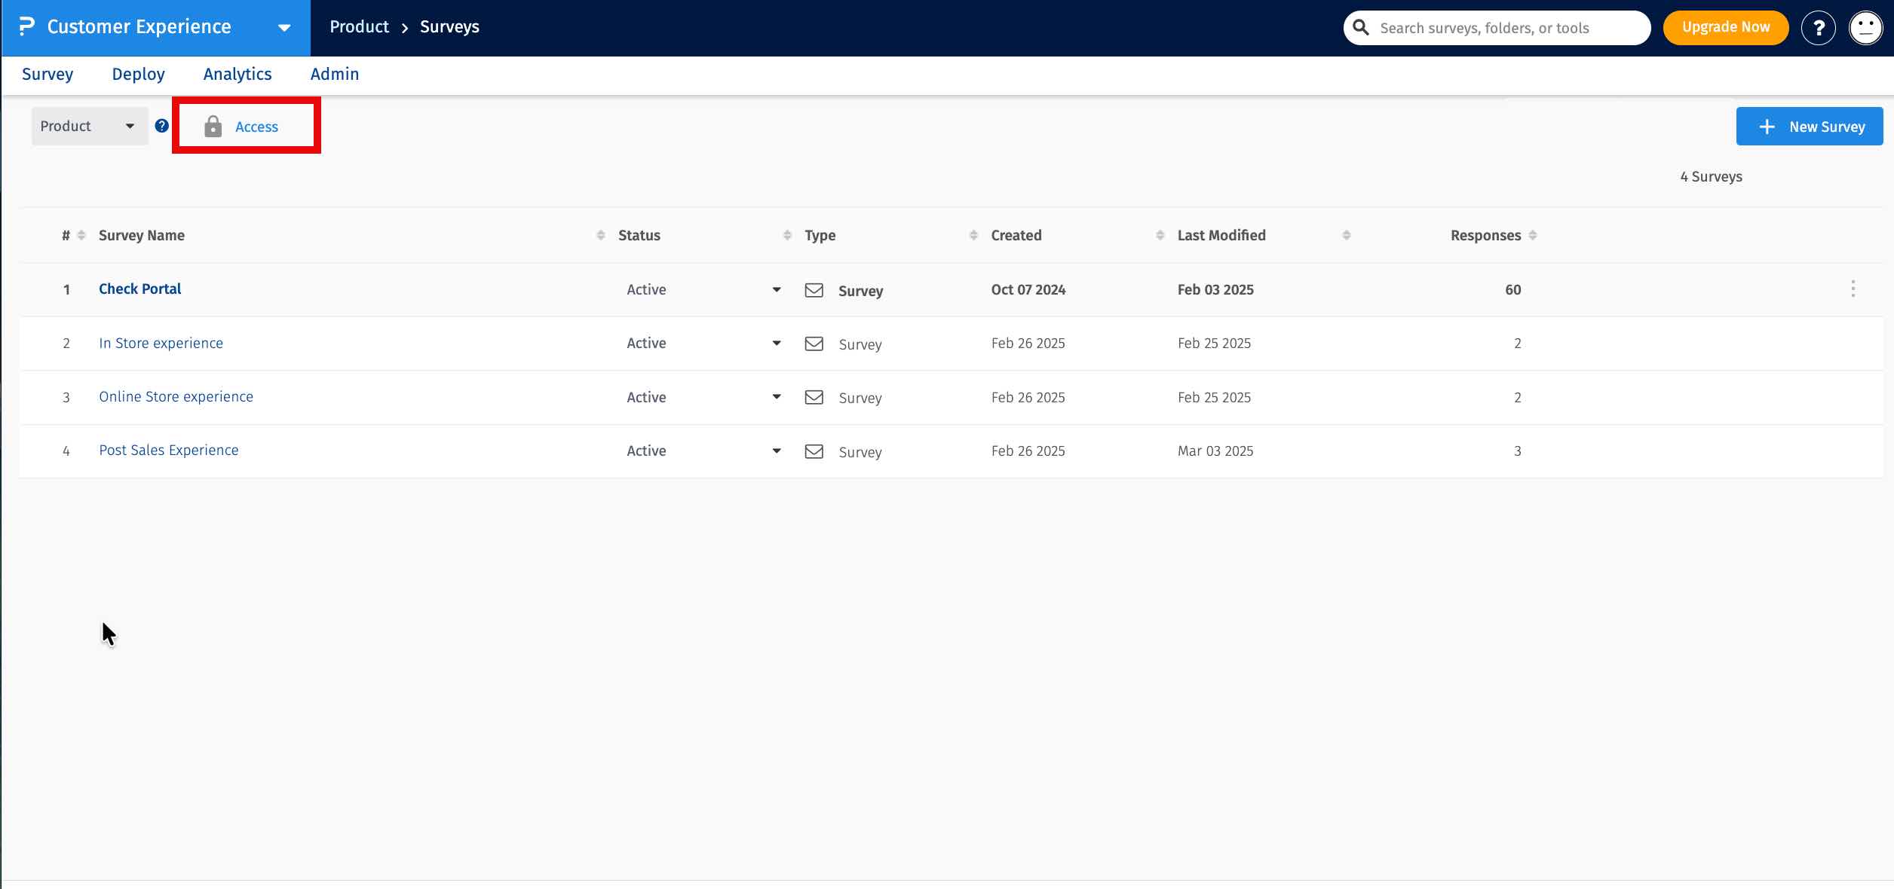Click the Access lock icon

(214, 126)
